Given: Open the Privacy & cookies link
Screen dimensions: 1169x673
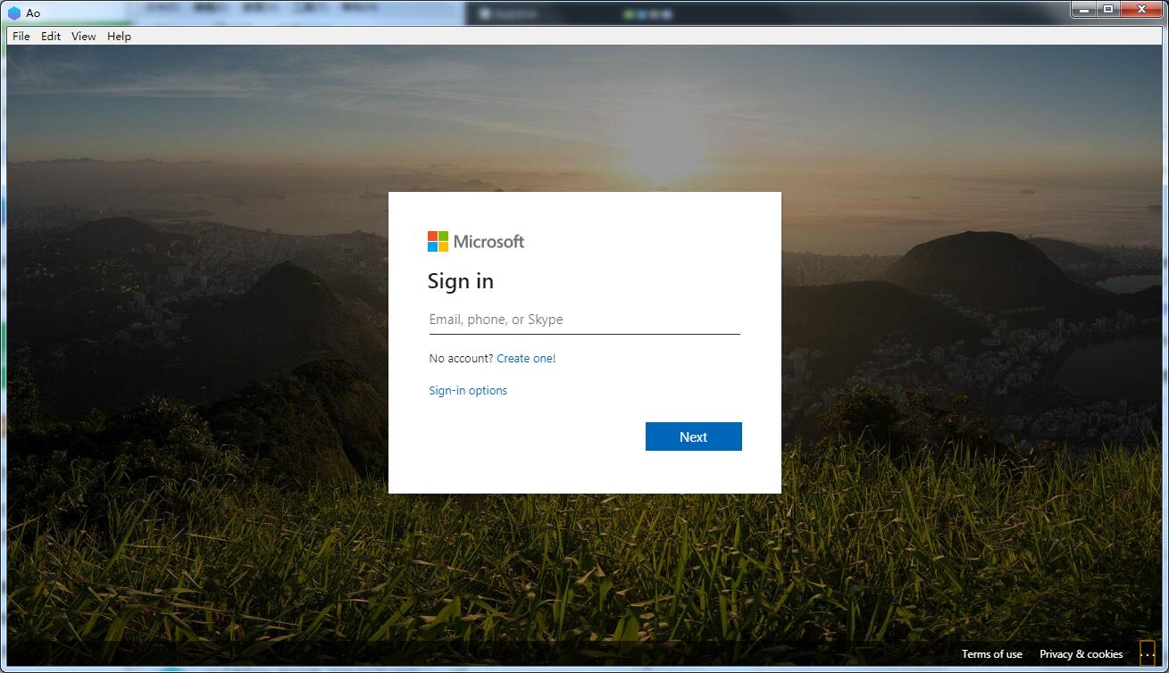Looking at the screenshot, I should pos(1081,654).
